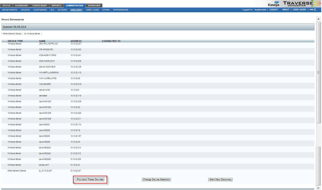Click scrollbar down arrow

[x=318, y=188]
